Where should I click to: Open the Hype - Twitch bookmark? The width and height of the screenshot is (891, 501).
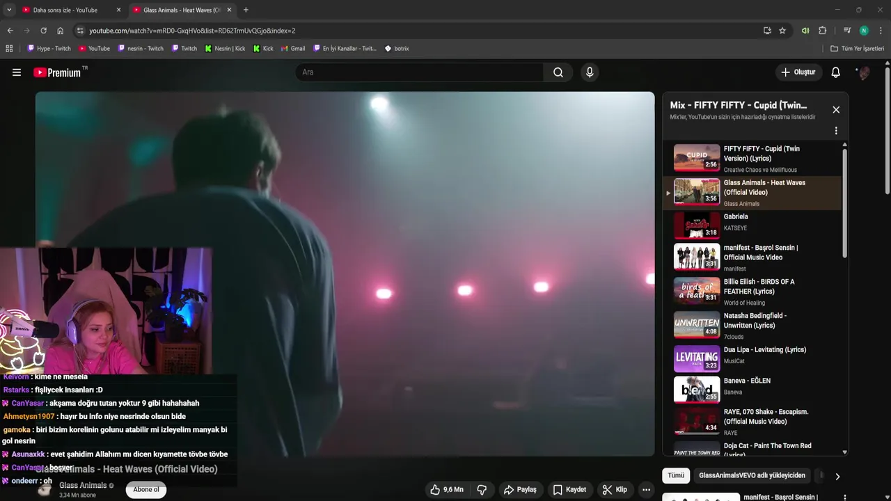tap(49, 49)
